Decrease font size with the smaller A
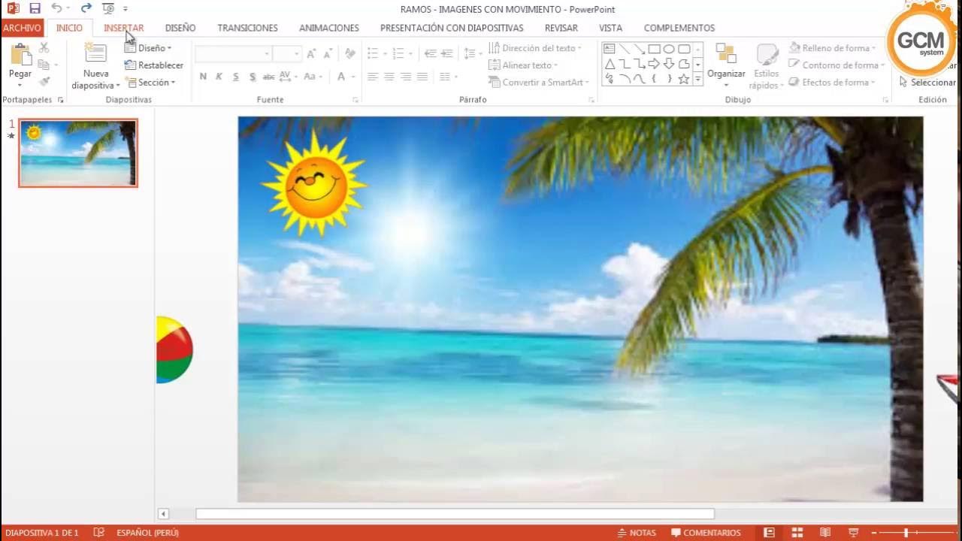 328,54
